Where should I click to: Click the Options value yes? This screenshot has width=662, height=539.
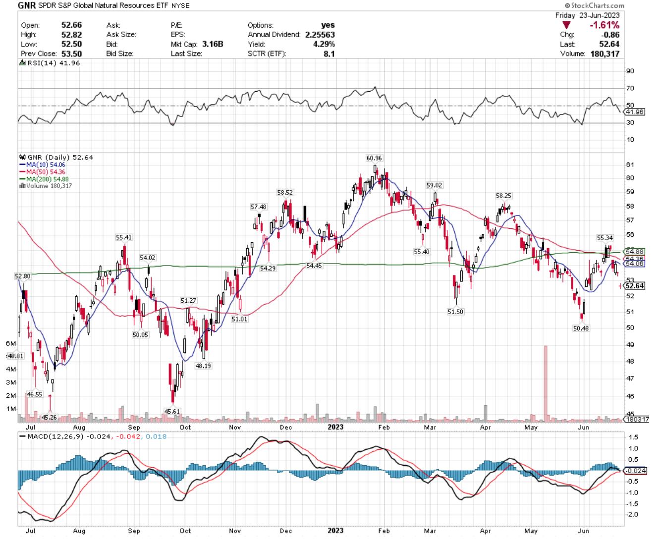(x=328, y=25)
